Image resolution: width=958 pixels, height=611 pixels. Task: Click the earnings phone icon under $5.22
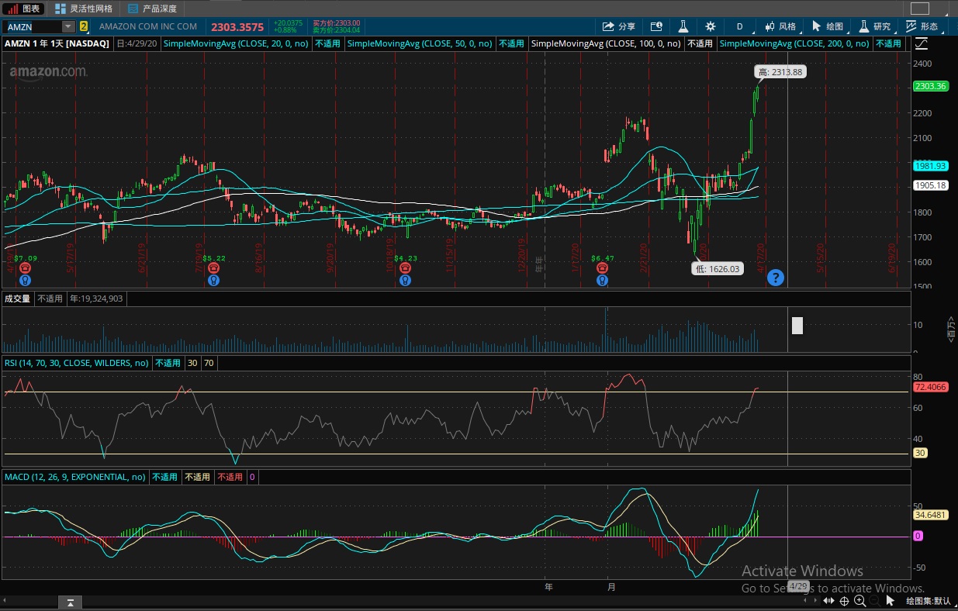pyautogui.click(x=214, y=268)
